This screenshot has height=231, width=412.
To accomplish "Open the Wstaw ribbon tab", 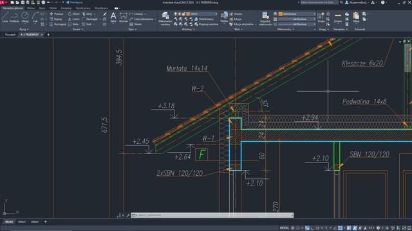I will tap(31, 8).
